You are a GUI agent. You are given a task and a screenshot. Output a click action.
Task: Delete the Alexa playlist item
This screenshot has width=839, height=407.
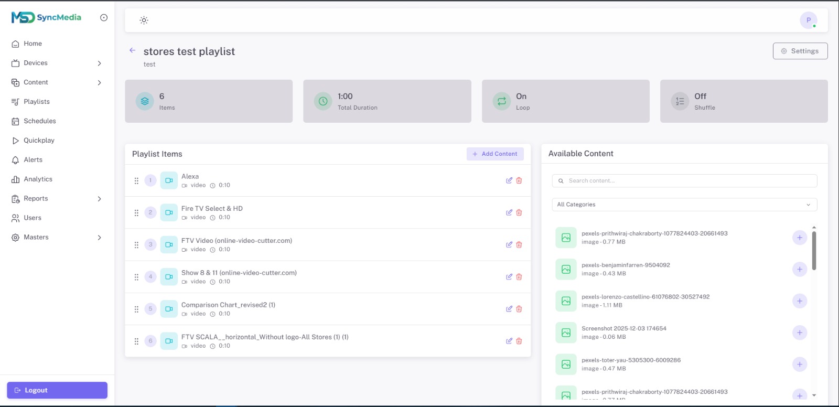click(x=519, y=180)
